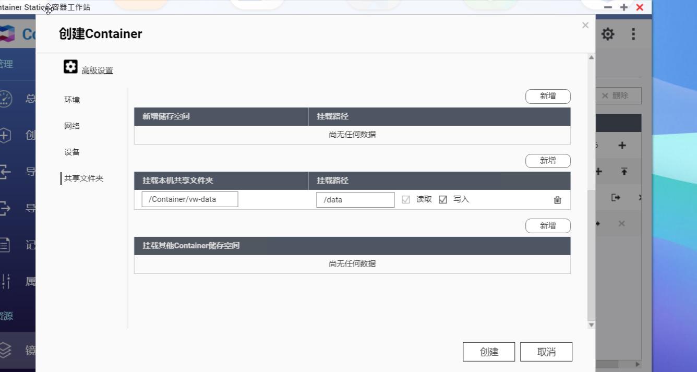
Task: Toggle the 写入 write permission checkbox
Action: coord(443,199)
